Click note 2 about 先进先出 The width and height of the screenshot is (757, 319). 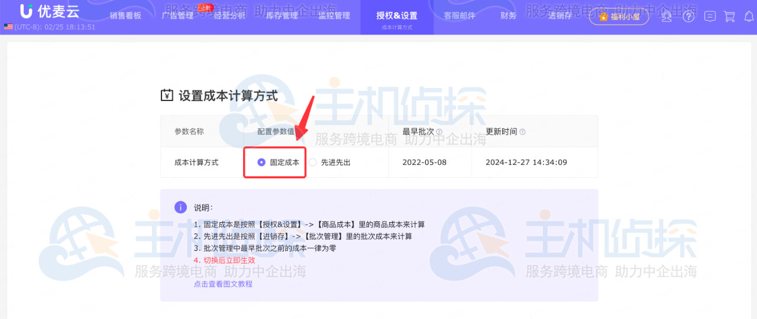tap(303, 236)
